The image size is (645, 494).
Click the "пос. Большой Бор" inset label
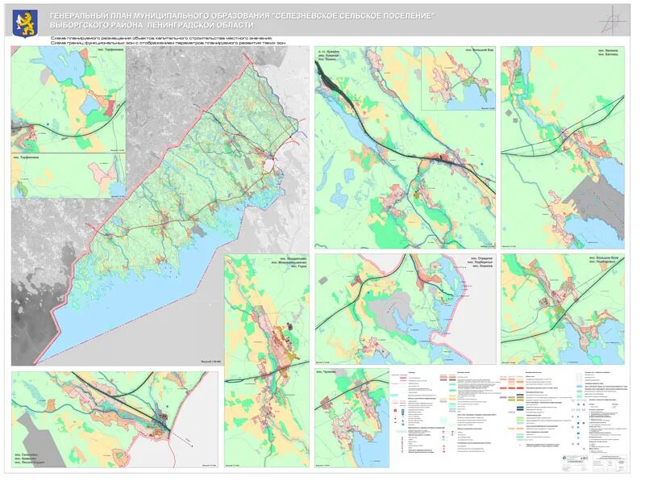tap(479, 49)
